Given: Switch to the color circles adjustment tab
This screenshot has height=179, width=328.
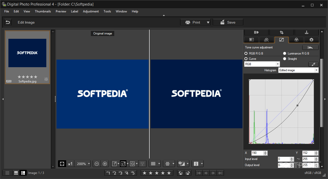Looking at the screenshot, I should [x=296, y=40].
